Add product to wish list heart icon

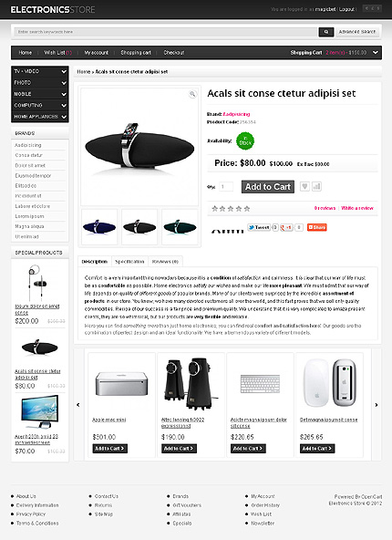click(x=304, y=187)
